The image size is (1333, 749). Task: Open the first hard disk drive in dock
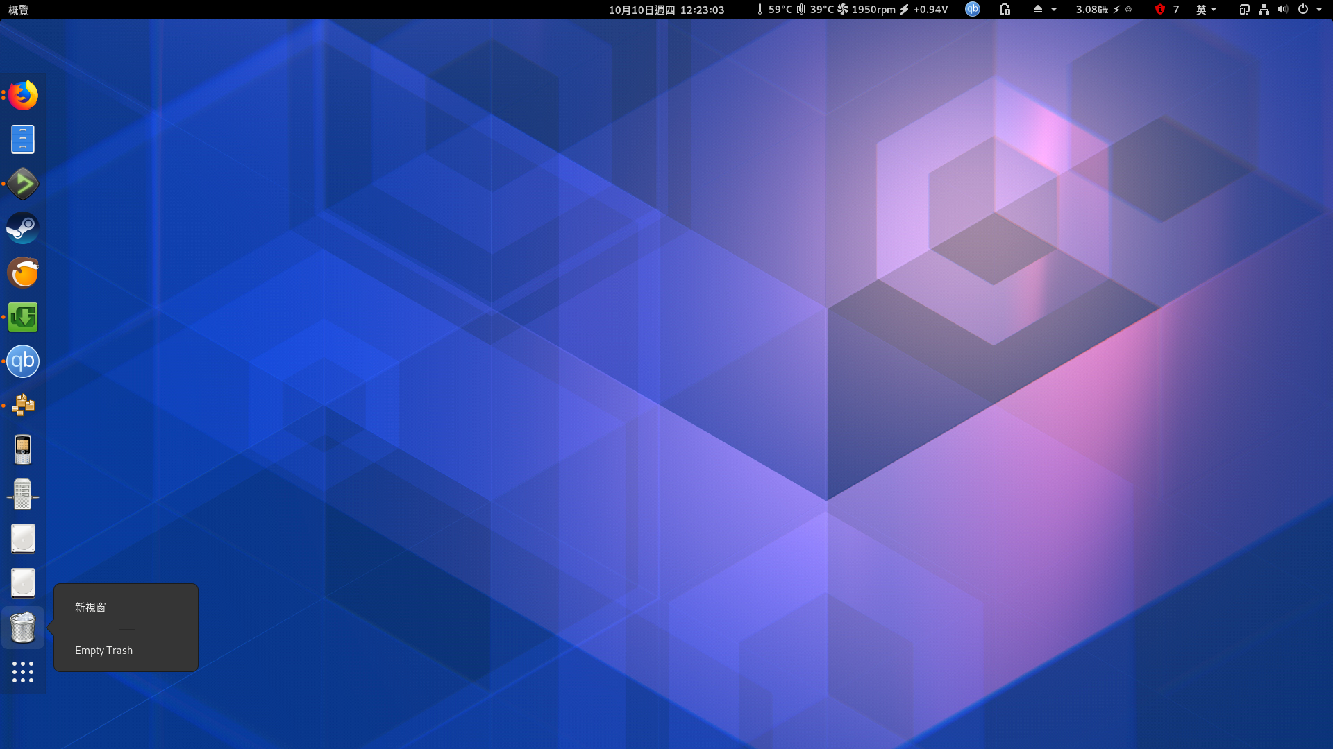point(23,539)
